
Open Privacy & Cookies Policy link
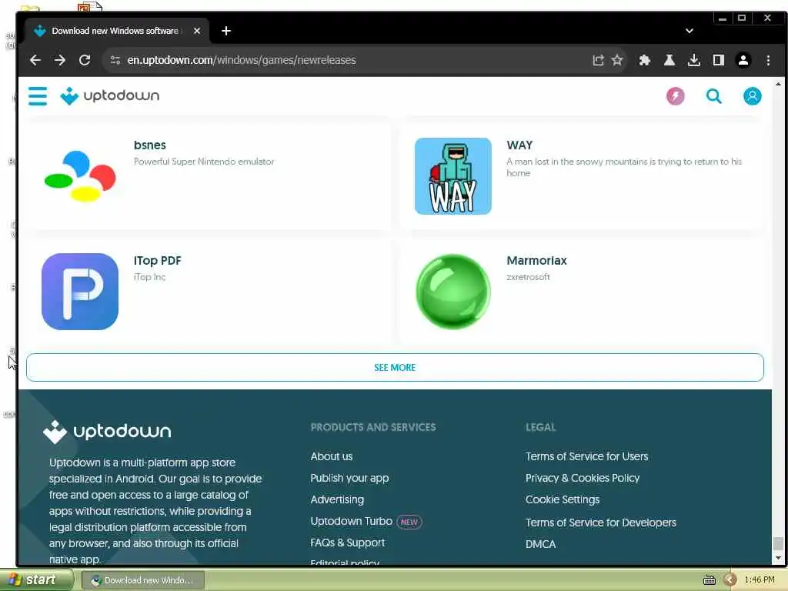click(583, 478)
